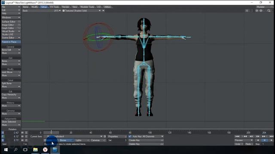
Task: Open the Help dropdown menu
Action: (x=11, y=13)
